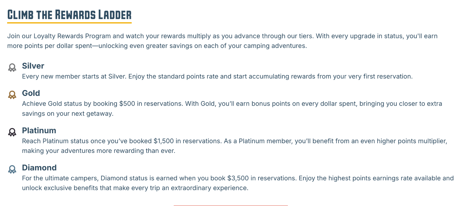Screen dimensions: 462x206
Task: Click the Gold tier ribbon icon
Action: [12, 95]
